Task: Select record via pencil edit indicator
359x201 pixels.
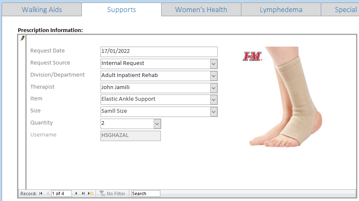Action: pyautogui.click(x=22, y=38)
